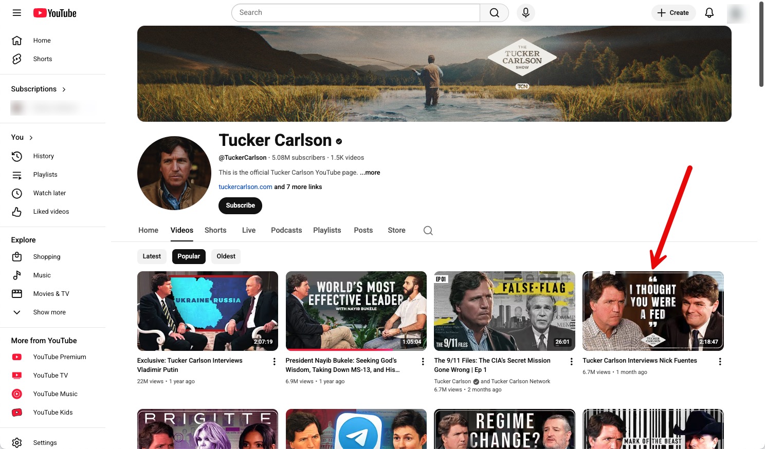Open the channel search magnifier icon

click(428, 230)
